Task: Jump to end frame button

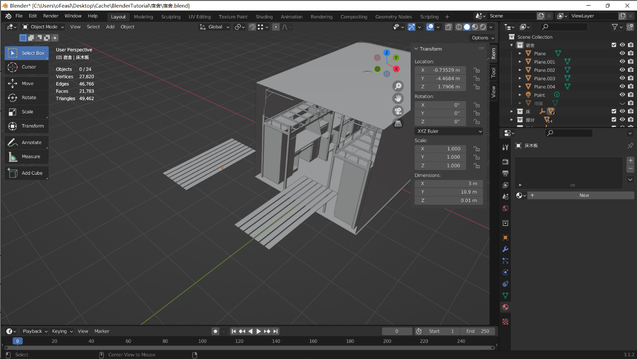Action: (275, 332)
